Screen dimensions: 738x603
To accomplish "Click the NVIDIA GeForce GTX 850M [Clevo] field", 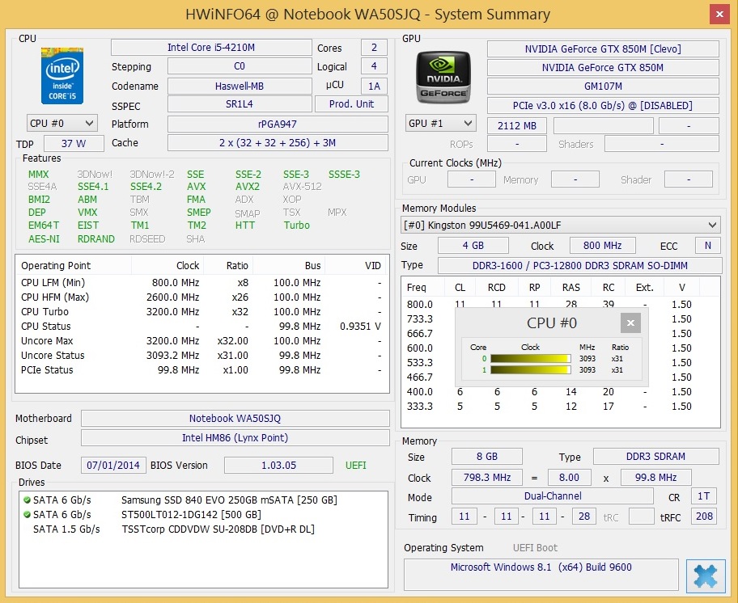I will coord(603,48).
